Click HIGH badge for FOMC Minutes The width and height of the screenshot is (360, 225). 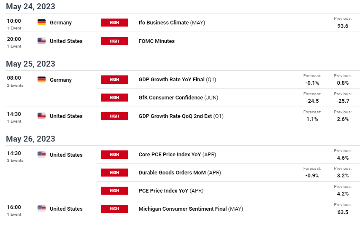point(114,41)
